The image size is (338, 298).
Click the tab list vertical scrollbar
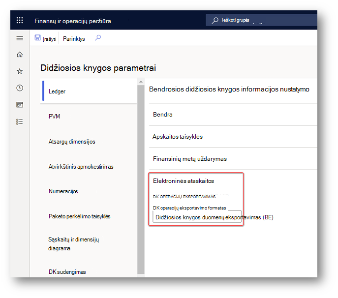pyautogui.click(x=141, y=179)
